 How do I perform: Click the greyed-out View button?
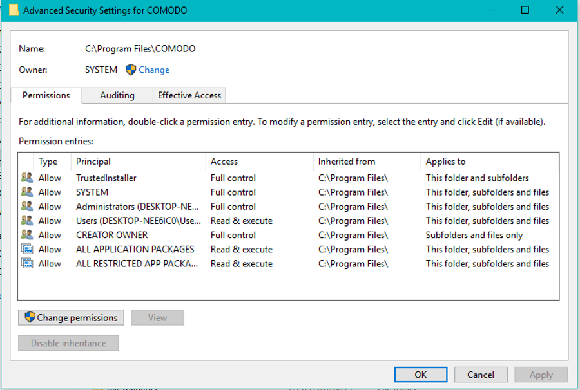(x=158, y=318)
